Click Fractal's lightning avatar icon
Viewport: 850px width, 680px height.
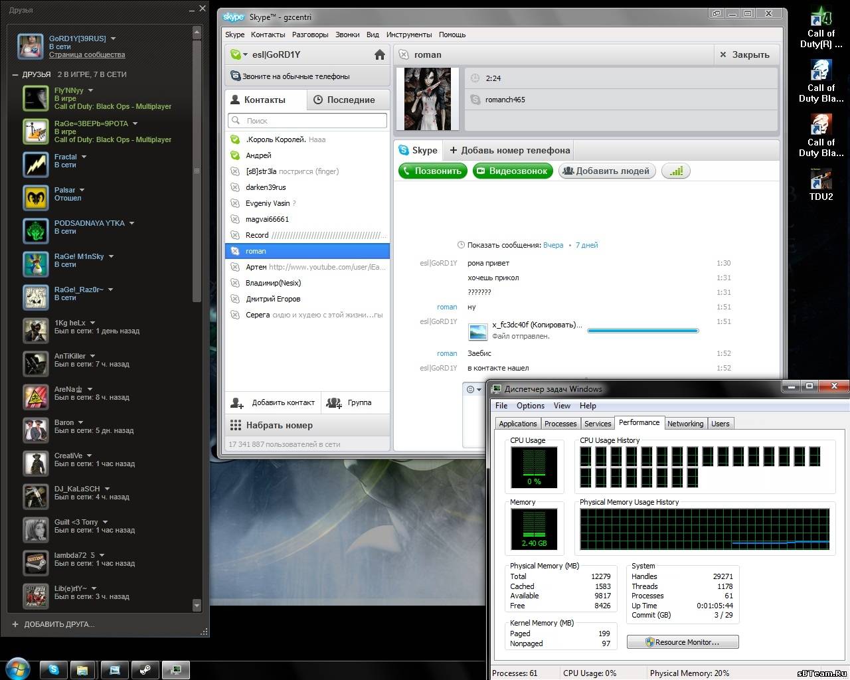(x=36, y=165)
